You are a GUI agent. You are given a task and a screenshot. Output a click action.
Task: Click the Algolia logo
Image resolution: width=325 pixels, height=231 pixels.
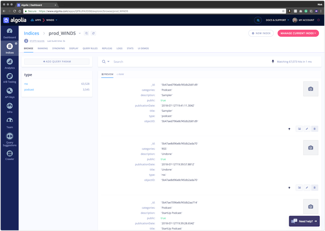click(x=15, y=20)
